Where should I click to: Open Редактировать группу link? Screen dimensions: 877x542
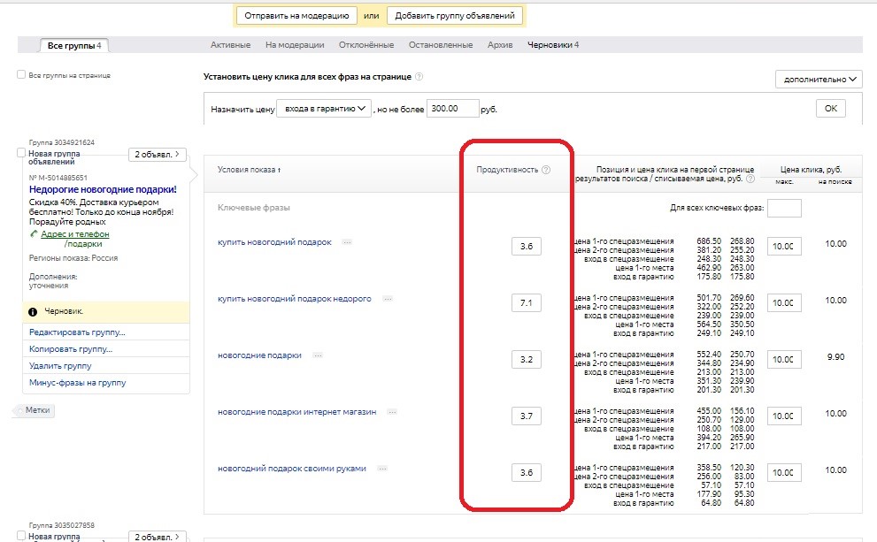[x=77, y=332]
